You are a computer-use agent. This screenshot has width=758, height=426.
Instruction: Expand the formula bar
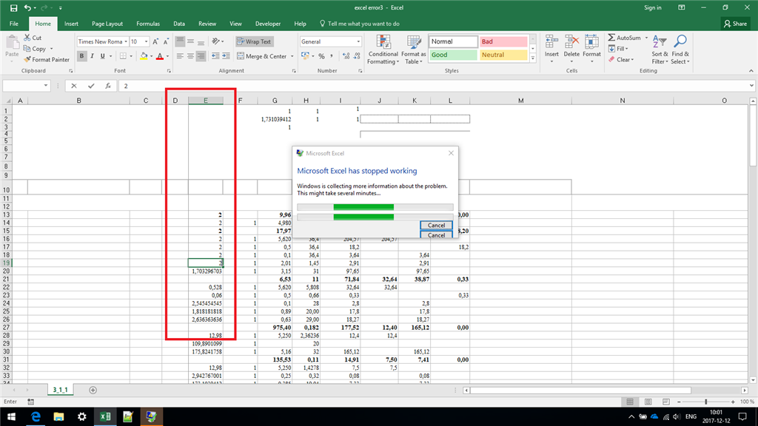click(751, 86)
